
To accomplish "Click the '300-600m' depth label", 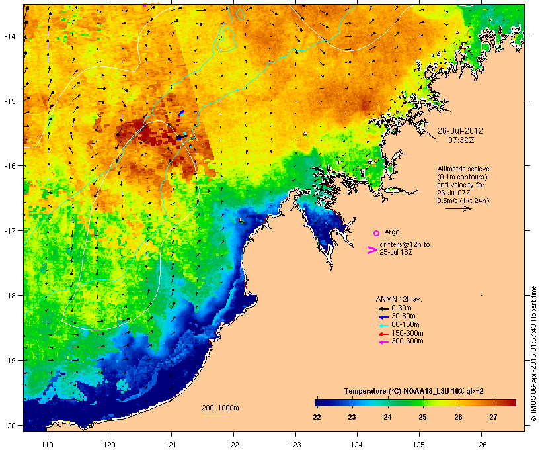I will click(x=407, y=341).
